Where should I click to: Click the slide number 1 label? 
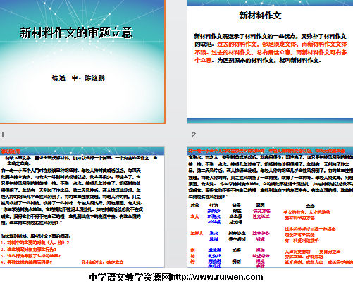3,135
